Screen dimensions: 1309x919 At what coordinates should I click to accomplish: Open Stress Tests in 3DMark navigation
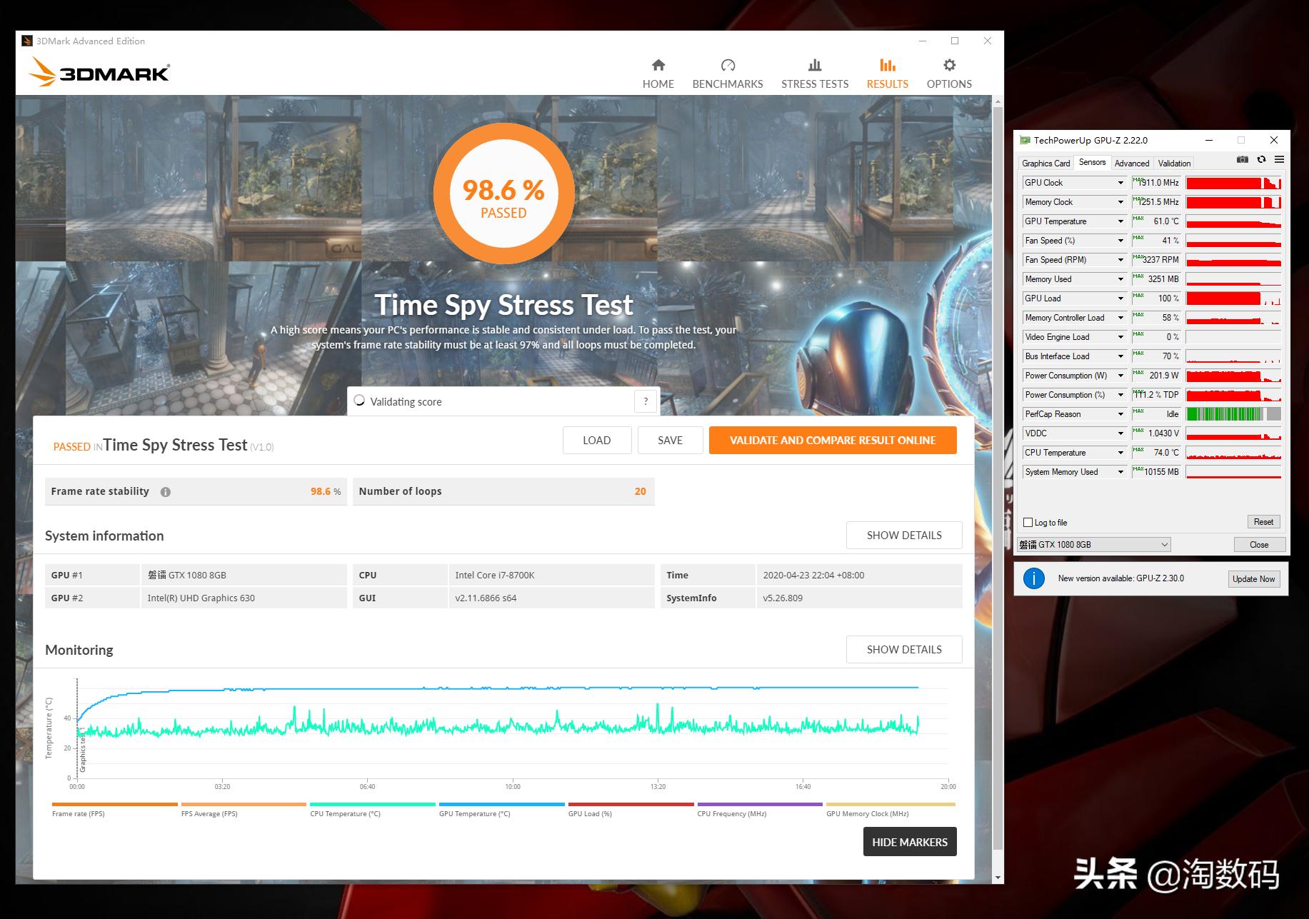814,71
